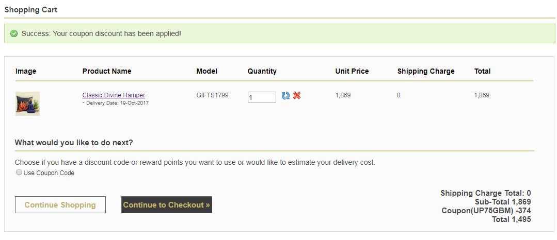The image size is (557, 240).
Task: Click the Shipping Charge column header
Action: (x=425, y=71)
